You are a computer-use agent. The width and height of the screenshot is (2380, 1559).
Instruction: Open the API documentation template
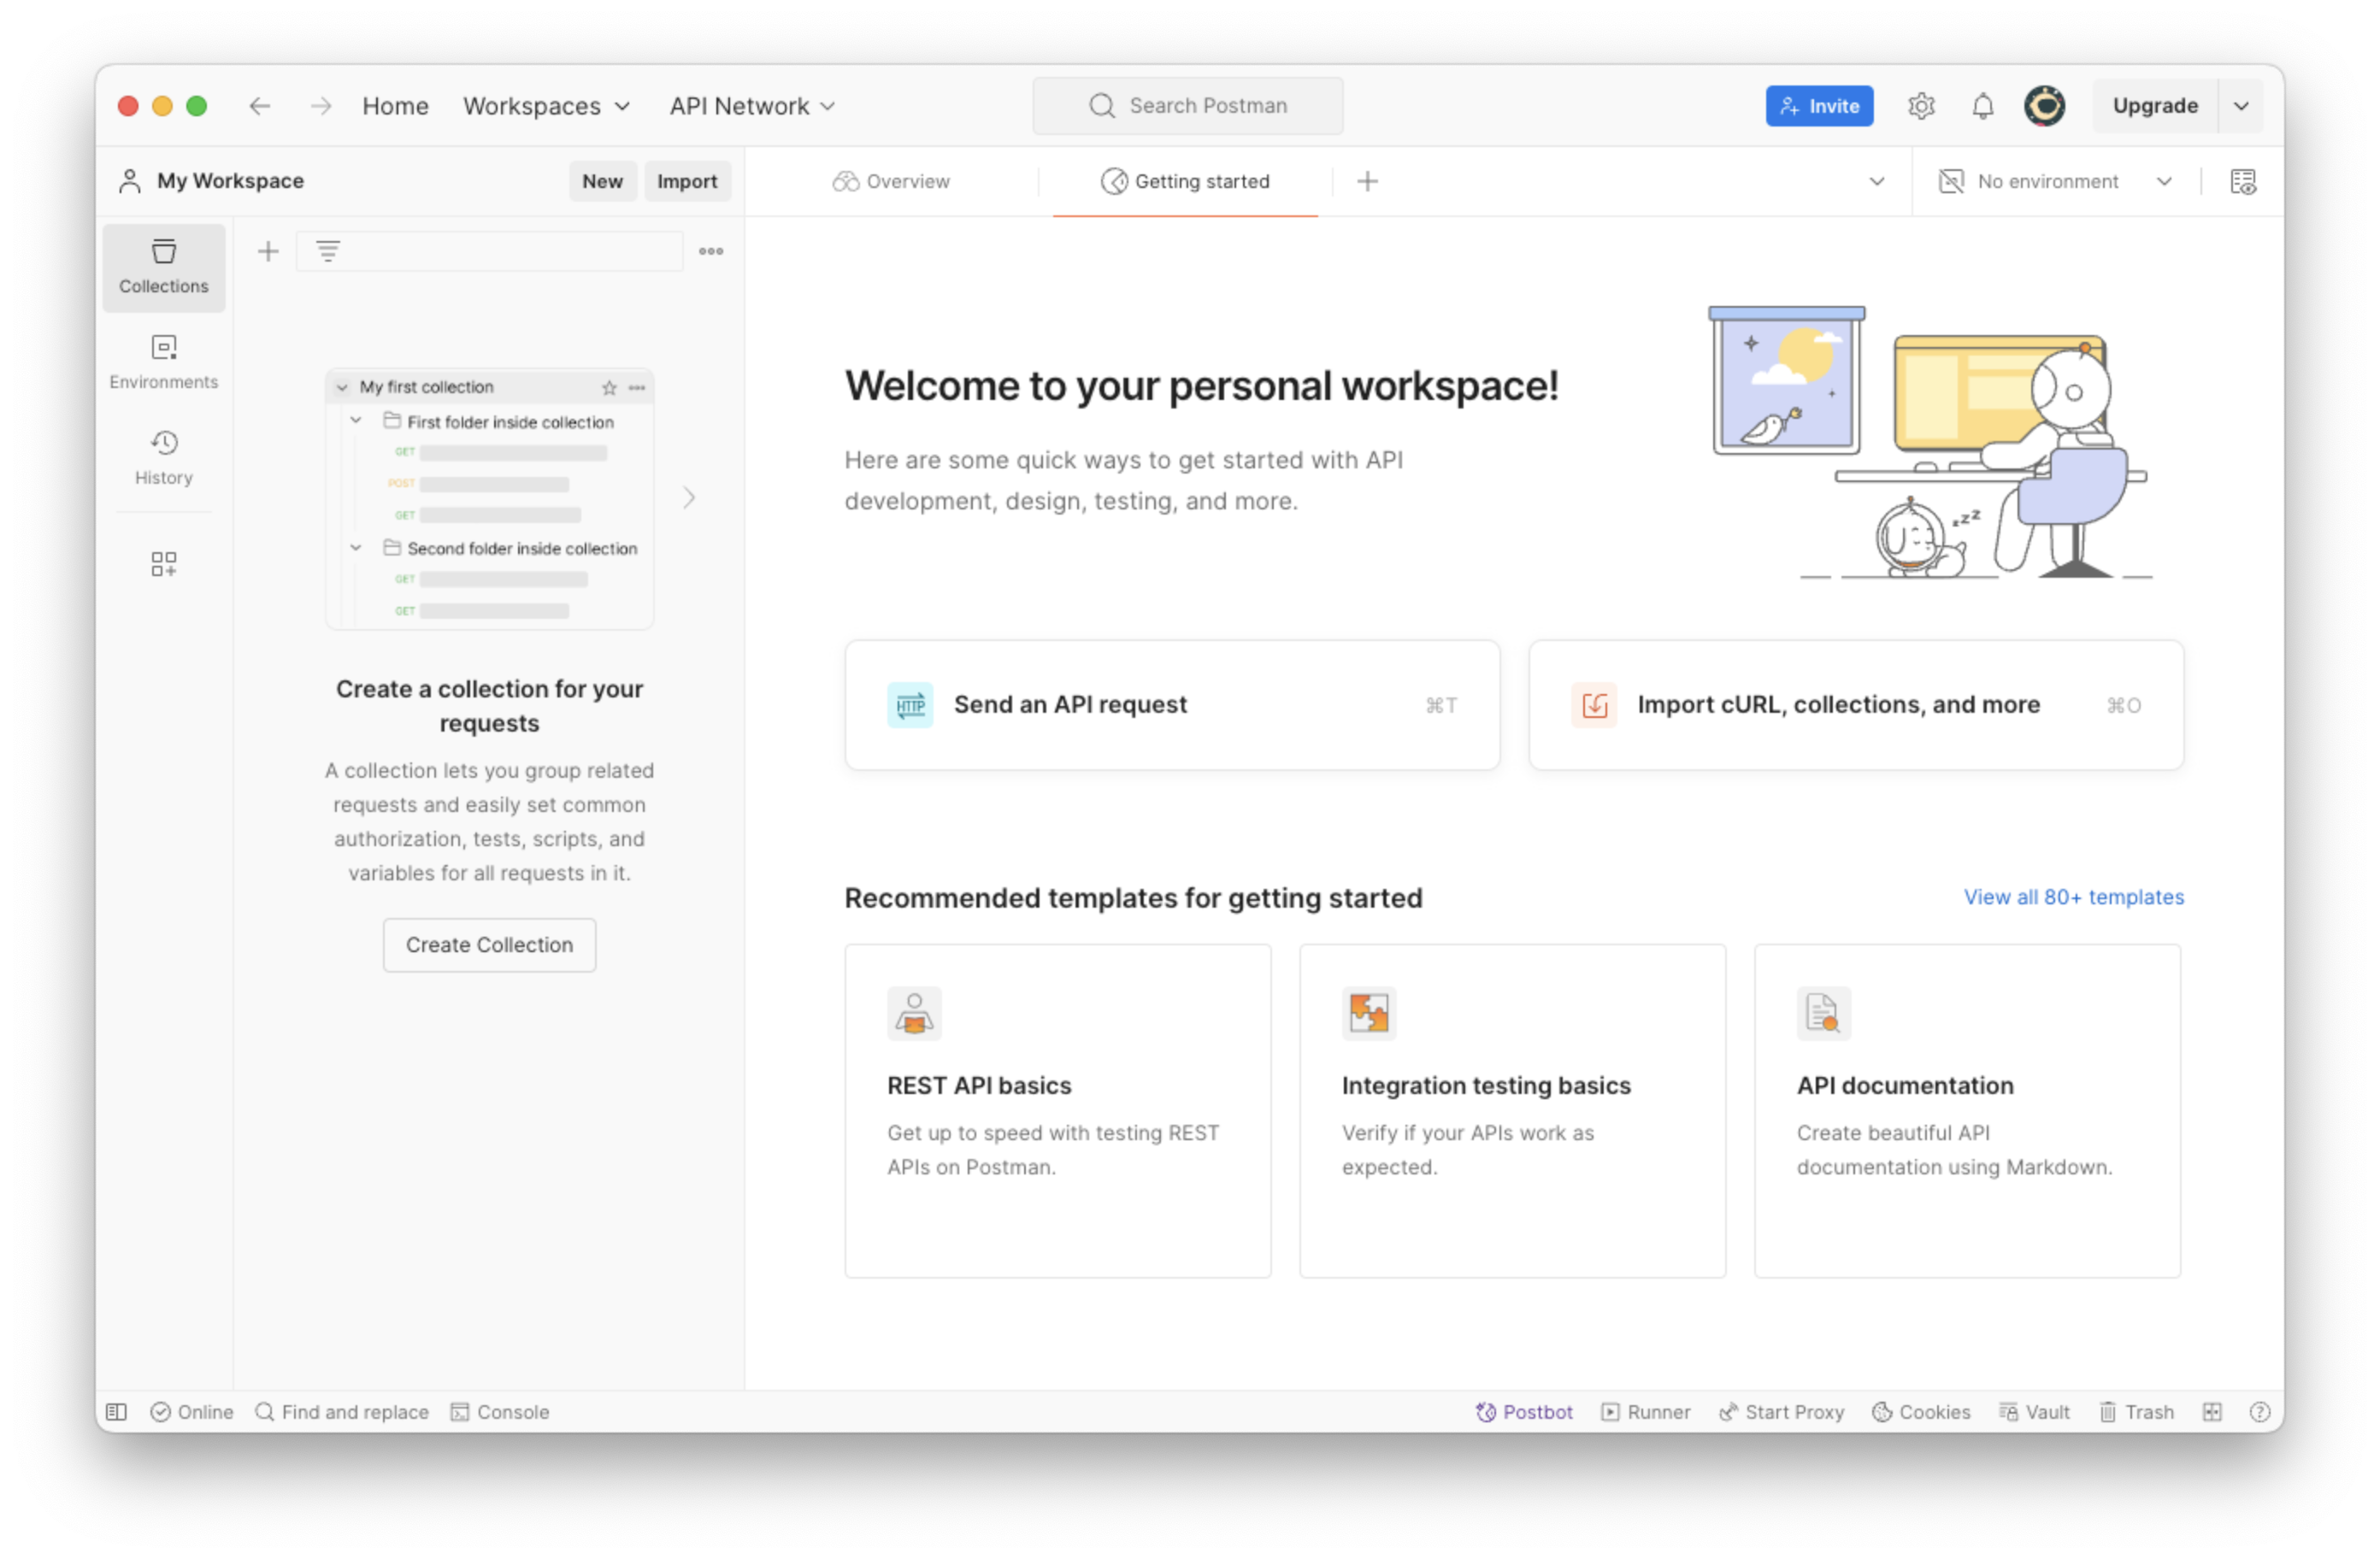click(x=1968, y=1110)
